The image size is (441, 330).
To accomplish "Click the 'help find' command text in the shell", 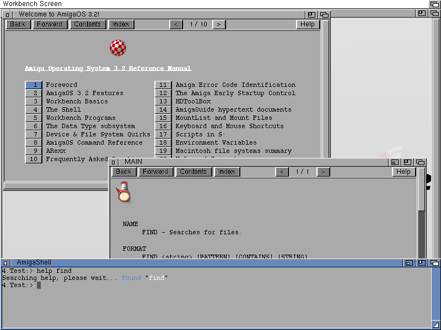I will 54,271.
